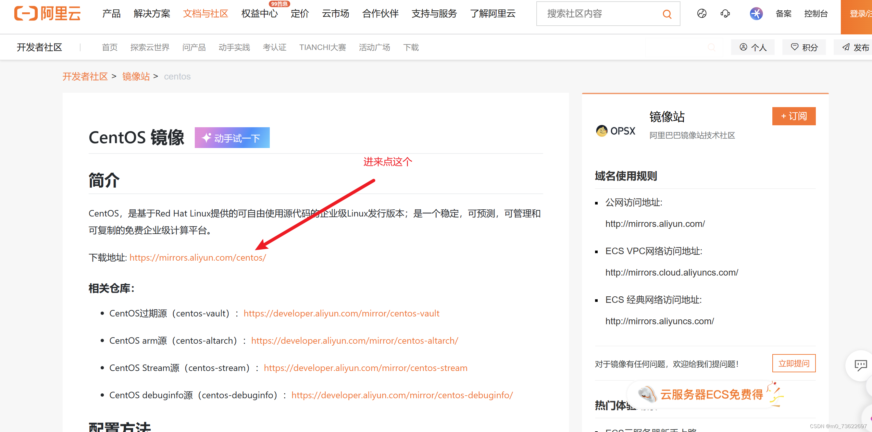Click the 镜像站 breadcrumb
This screenshot has height=432, width=872.
pyautogui.click(x=136, y=77)
